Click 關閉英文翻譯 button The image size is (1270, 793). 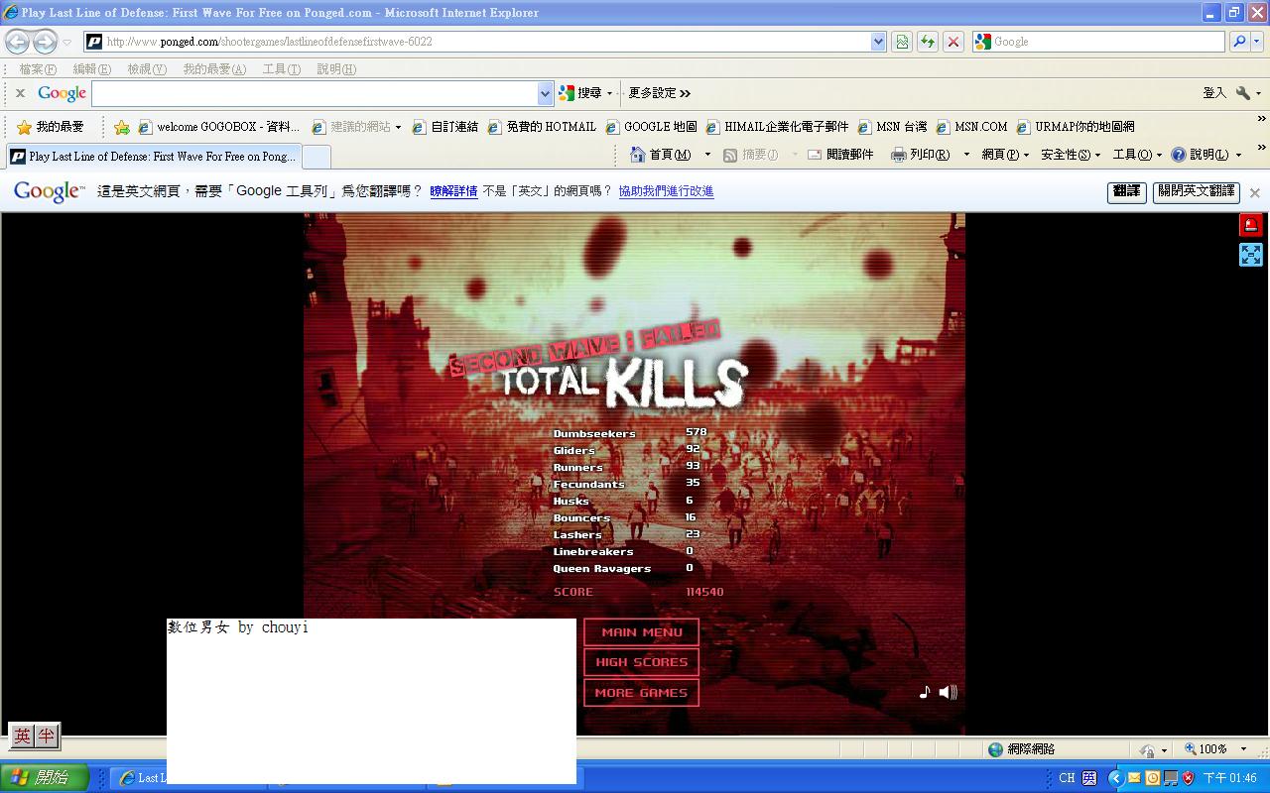pyautogui.click(x=1196, y=191)
